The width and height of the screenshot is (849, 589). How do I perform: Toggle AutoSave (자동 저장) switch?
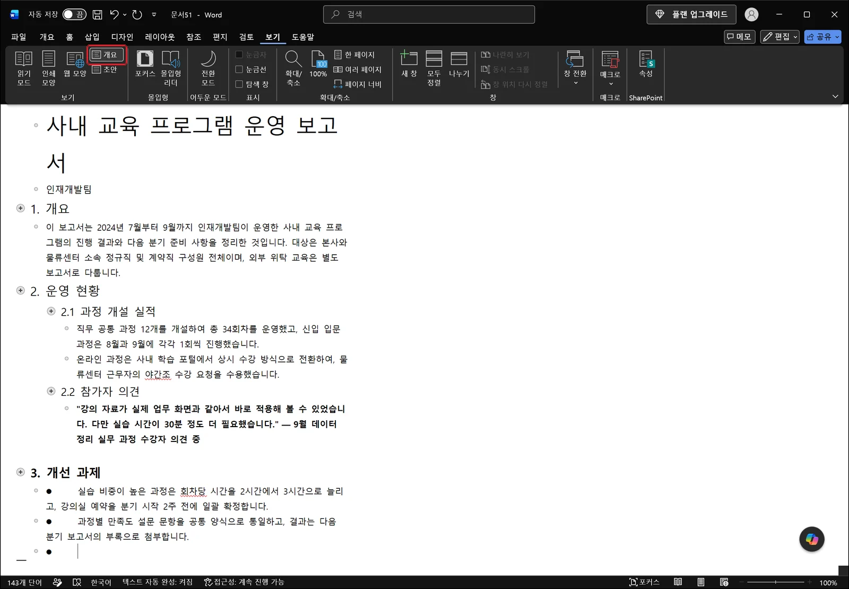tap(74, 15)
